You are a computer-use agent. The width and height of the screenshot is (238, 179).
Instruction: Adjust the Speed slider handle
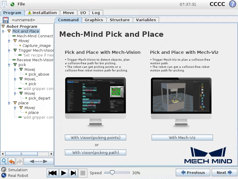[x=112, y=173]
